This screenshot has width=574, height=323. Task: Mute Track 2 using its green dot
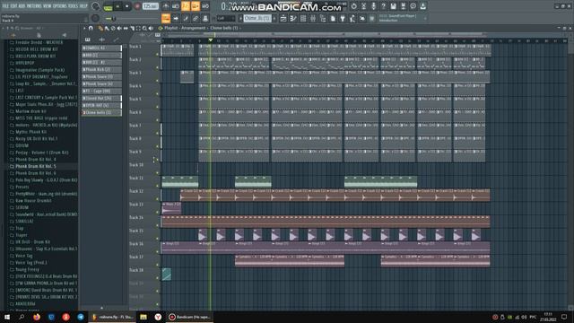158,67
